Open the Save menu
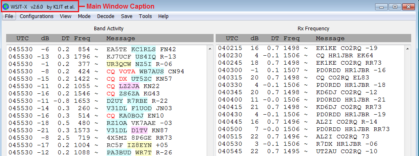The image size is (419, 156). pyautogui.click(x=126, y=16)
